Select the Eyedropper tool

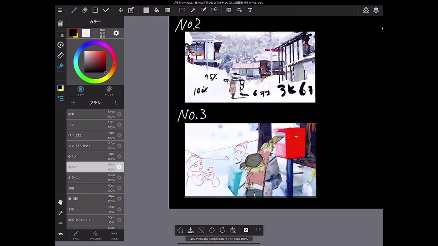[x=60, y=213]
